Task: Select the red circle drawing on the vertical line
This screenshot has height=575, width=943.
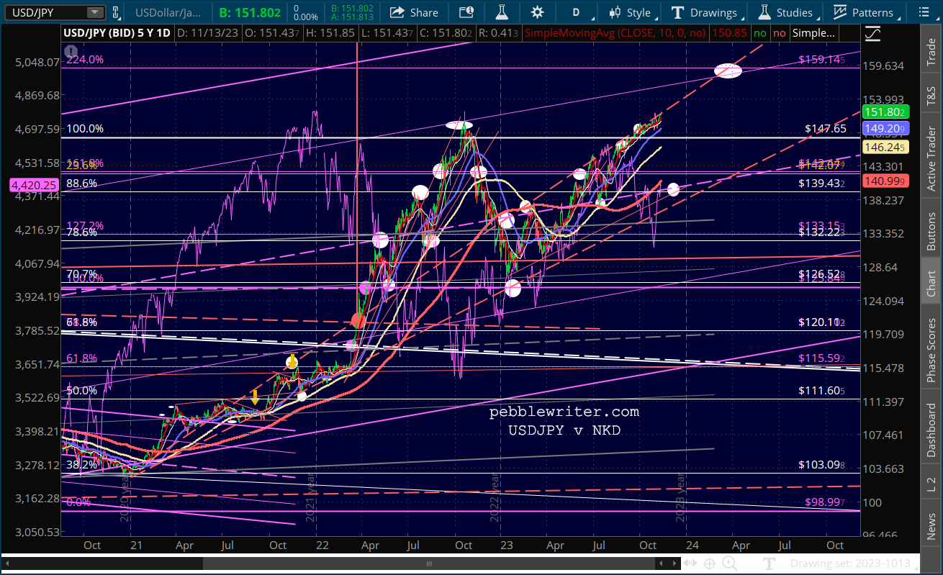Action: pos(358,320)
